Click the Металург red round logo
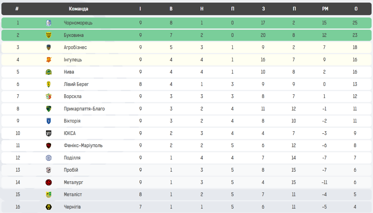The image size is (373, 213). tap(49, 182)
